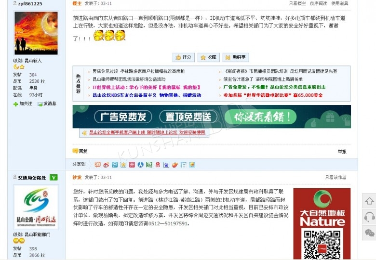Click the headset customer service icon
376x260 pixels.
(369, 217)
